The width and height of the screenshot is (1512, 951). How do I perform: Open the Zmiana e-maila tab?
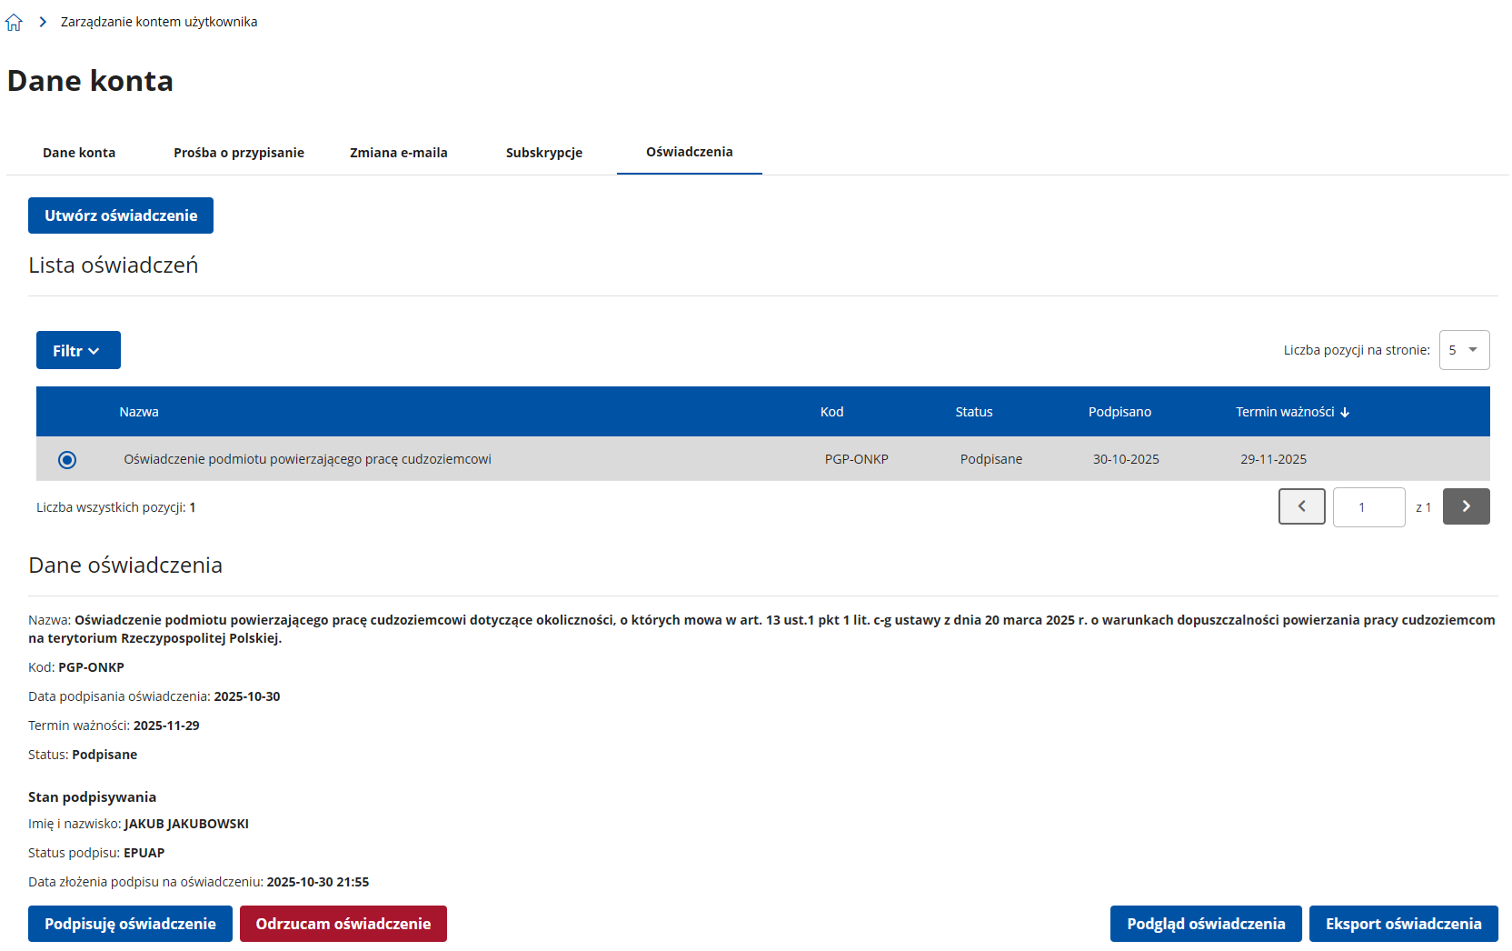click(x=399, y=153)
